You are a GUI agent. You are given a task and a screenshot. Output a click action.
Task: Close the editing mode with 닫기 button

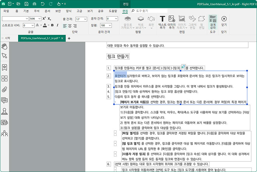(x=224, y=22)
